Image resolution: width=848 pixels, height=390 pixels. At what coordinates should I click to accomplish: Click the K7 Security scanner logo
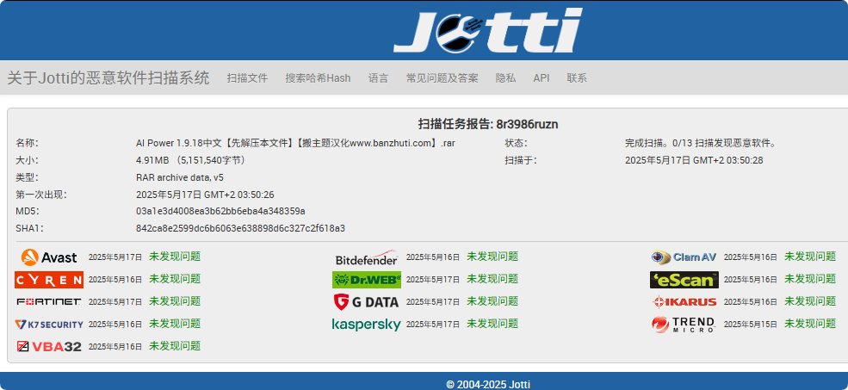tap(49, 324)
